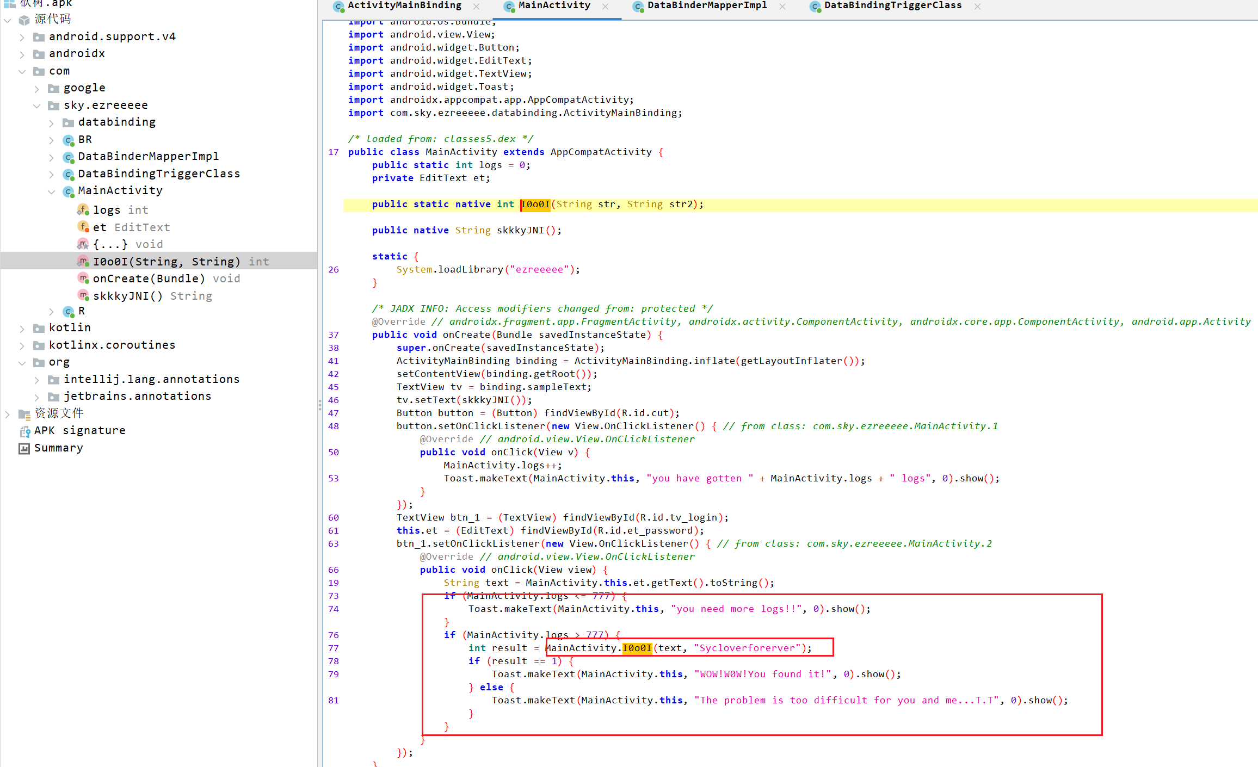Switch to the ActivityMainBinding tab
The image size is (1258, 767).
(404, 5)
